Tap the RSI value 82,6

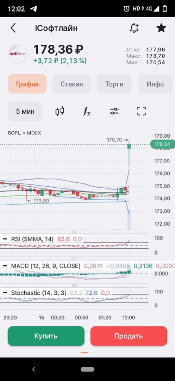[63, 239]
